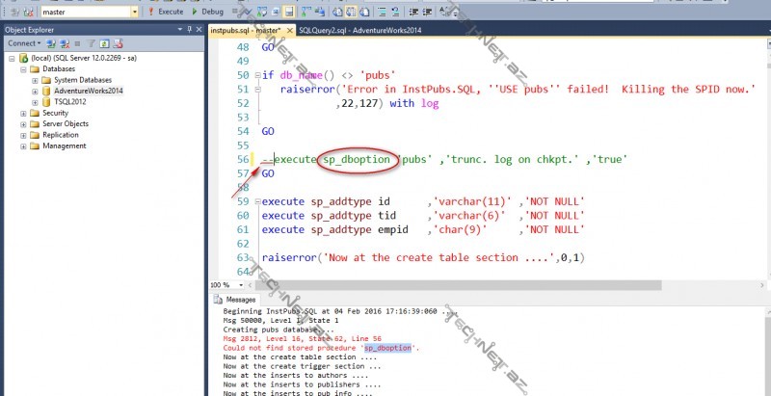Expand the Security folder
Image resolution: width=771 pixels, height=396 pixels.
click(x=22, y=113)
